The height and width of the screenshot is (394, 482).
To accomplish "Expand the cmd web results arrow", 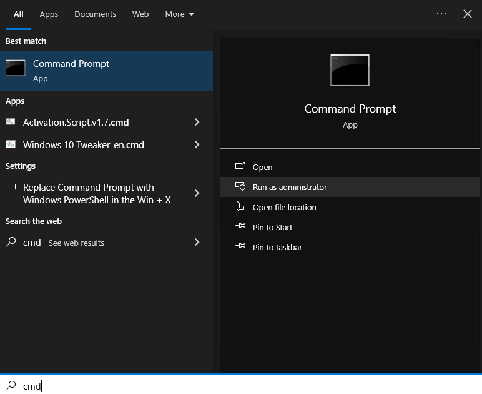I will [x=197, y=242].
